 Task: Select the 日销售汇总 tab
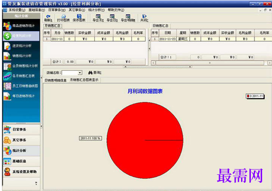160,26
